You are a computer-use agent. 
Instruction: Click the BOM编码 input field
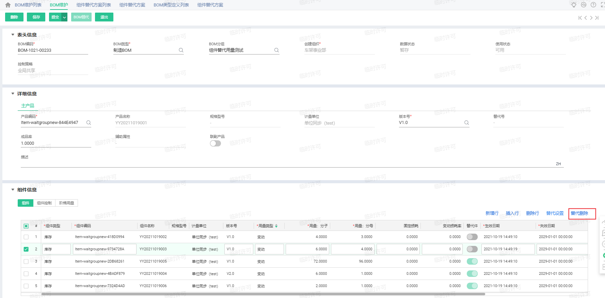[53, 50]
